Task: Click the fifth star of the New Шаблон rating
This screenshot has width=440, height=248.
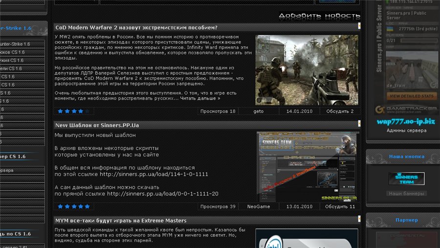Action: [x=88, y=206]
